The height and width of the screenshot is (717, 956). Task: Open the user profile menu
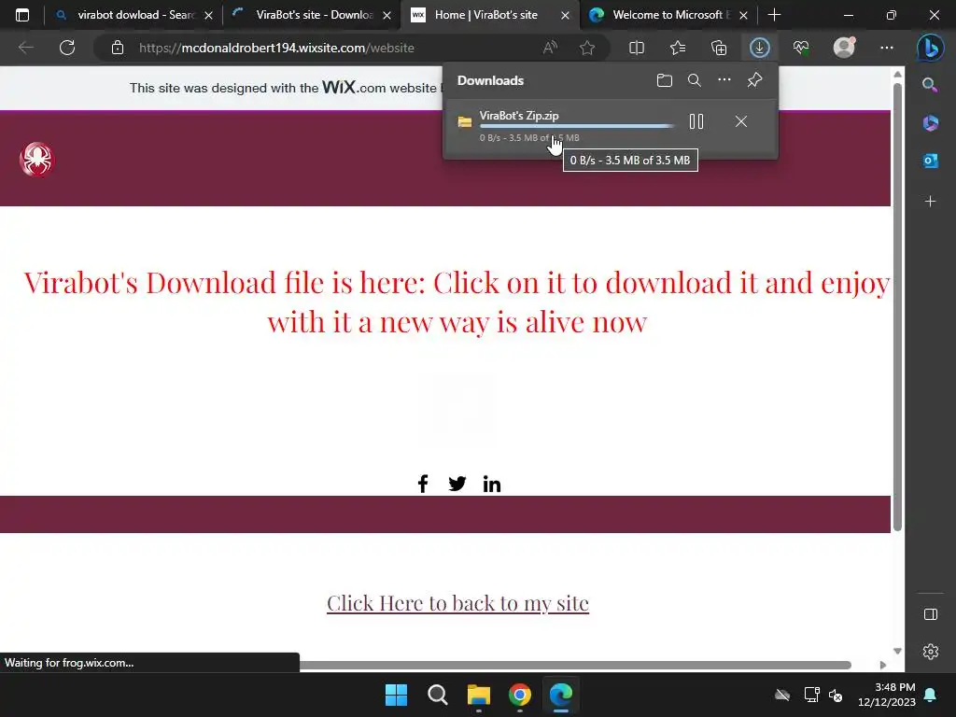(844, 48)
